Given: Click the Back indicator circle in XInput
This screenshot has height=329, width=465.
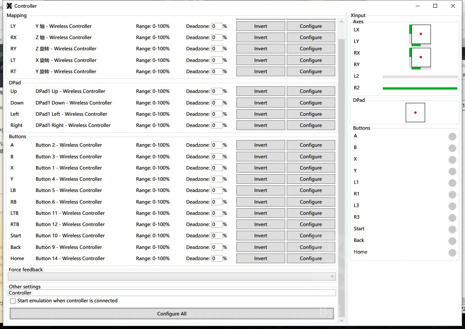Looking at the screenshot, I should point(452,241).
